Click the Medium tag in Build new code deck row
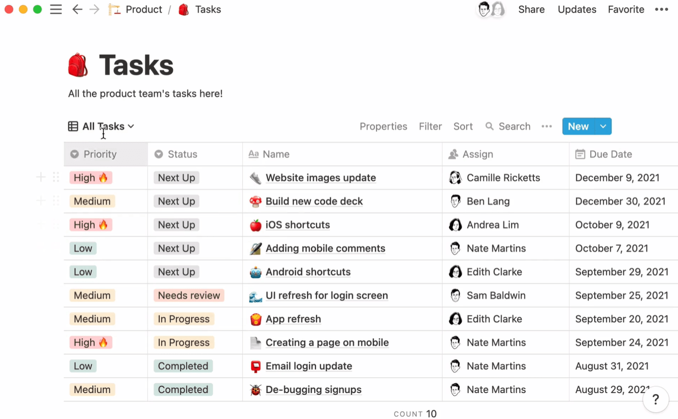This screenshot has height=419, width=678. pyautogui.click(x=92, y=201)
